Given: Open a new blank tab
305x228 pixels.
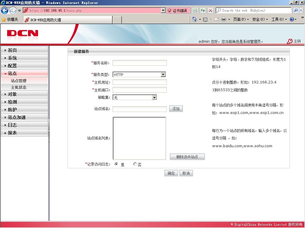Looking at the screenshot, I should 117,20.
